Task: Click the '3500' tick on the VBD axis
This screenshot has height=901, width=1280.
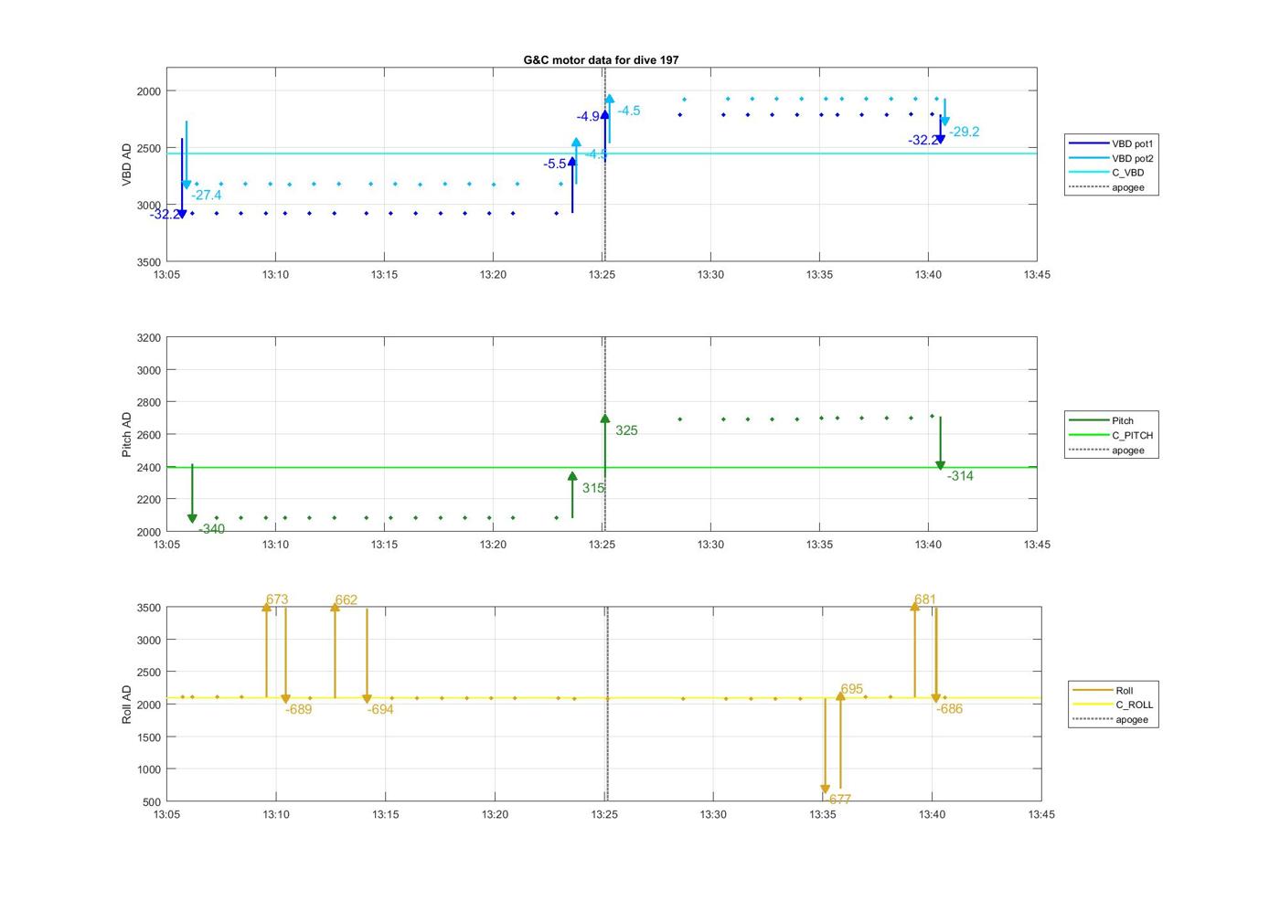Action: pos(148,262)
